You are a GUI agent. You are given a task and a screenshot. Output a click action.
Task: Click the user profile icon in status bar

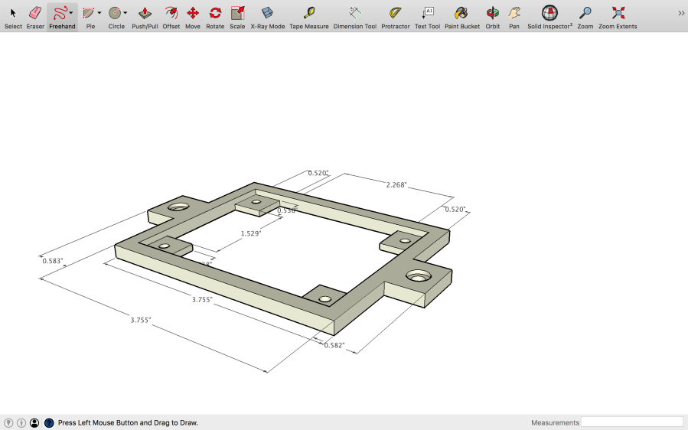(34, 422)
